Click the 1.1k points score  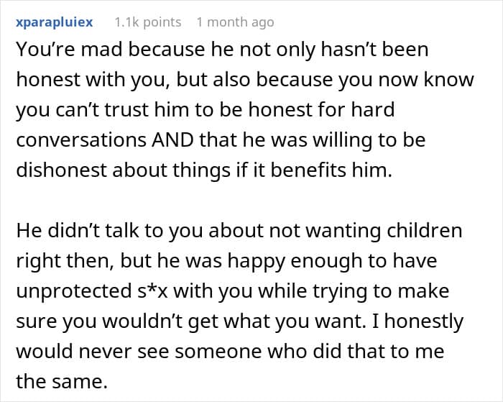tap(147, 22)
